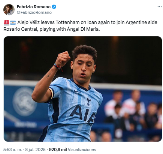Image resolution: width=163 pixels, height=154 pixels.
Task: Click the red siren emoji
Action: (x=6, y=22)
